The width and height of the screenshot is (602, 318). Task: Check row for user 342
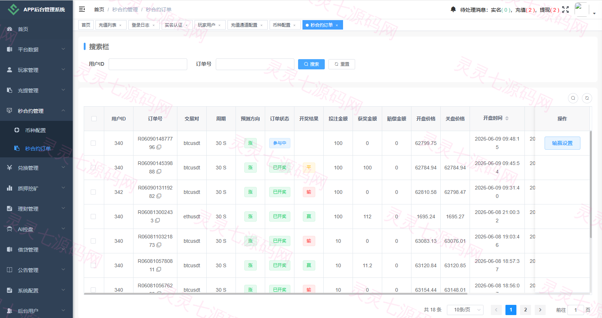tap(94, 192)
